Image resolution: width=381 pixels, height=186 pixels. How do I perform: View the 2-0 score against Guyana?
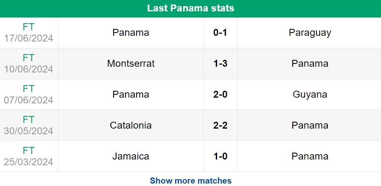pos(220,94)
